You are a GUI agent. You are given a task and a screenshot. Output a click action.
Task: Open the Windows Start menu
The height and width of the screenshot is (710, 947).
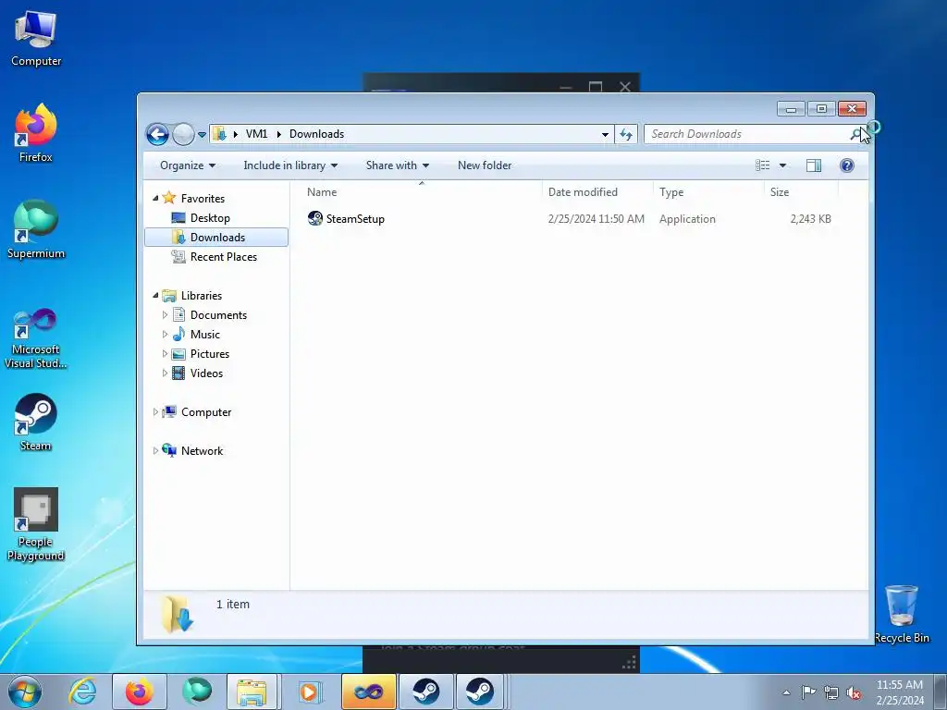point(25,692)
